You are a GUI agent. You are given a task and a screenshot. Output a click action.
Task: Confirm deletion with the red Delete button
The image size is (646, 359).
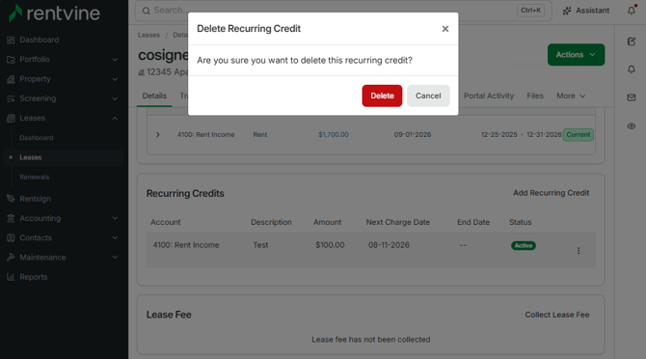382,96
